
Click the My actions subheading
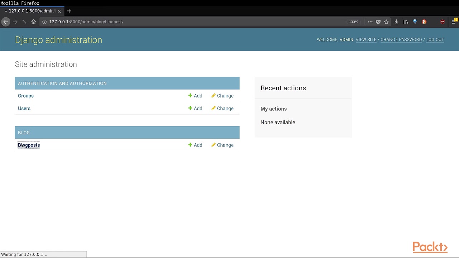[x=274, y=109]
